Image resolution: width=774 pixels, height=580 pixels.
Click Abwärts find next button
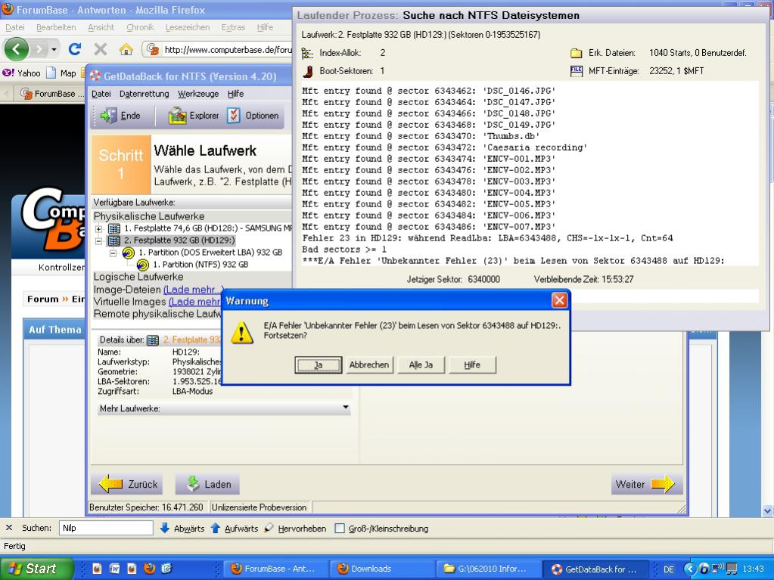tap(182, 529)
